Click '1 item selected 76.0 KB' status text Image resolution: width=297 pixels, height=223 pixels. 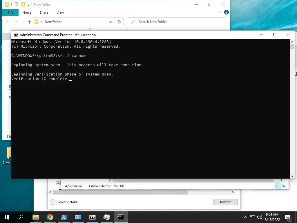point(106,186)
